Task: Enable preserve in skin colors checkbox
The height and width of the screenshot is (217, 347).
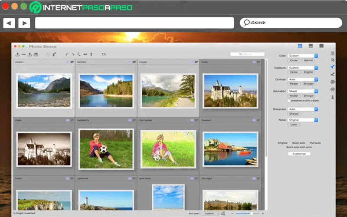Action: click(x=289, y=101)
